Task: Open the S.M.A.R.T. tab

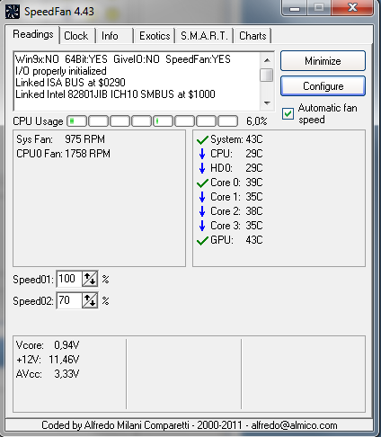Action: point(204,36)
